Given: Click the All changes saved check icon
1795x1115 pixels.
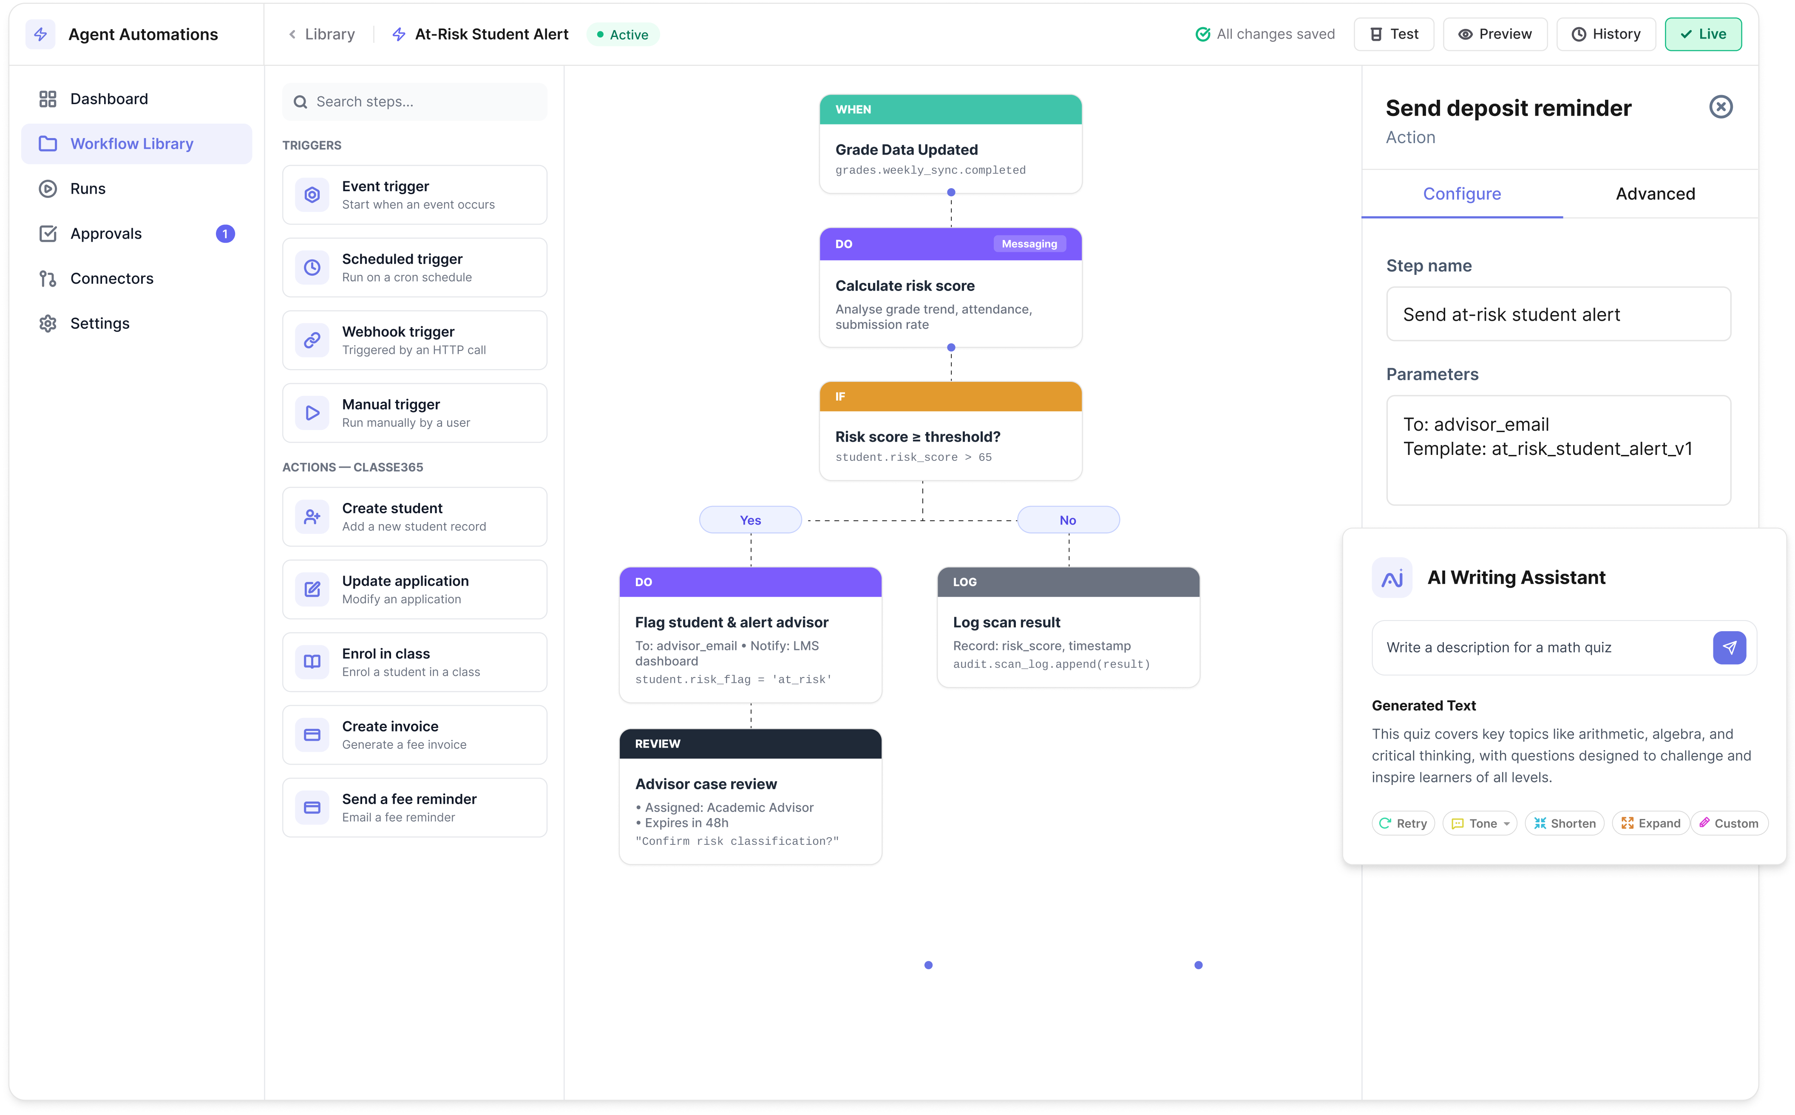Looking at the screenshot, I should tap(1202, 35).
